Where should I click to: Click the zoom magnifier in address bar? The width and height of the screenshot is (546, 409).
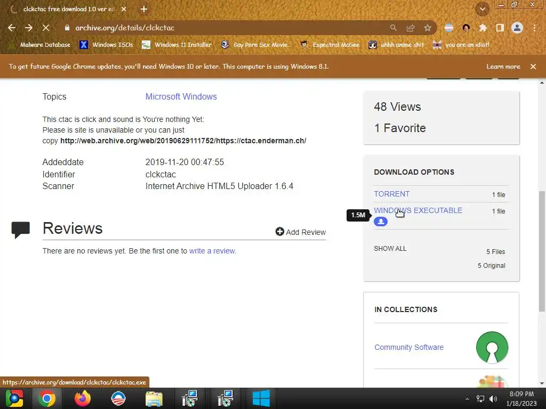(393, 28)
